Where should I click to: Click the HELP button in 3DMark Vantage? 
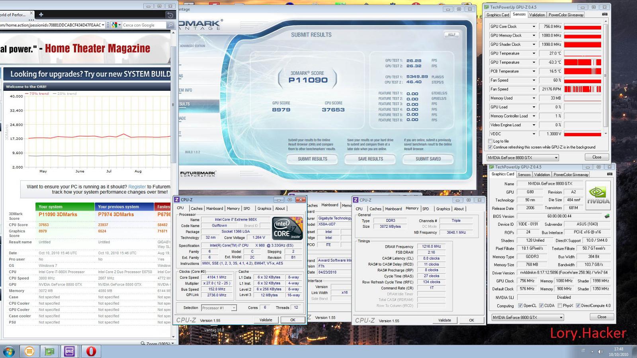coord(451,35)
